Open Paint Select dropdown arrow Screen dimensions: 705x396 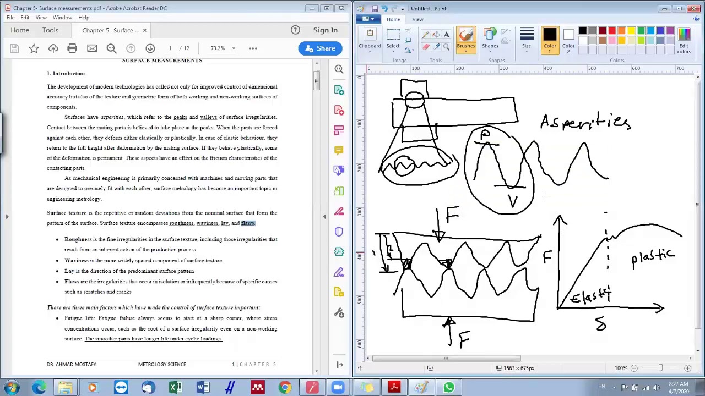(393, 51)
